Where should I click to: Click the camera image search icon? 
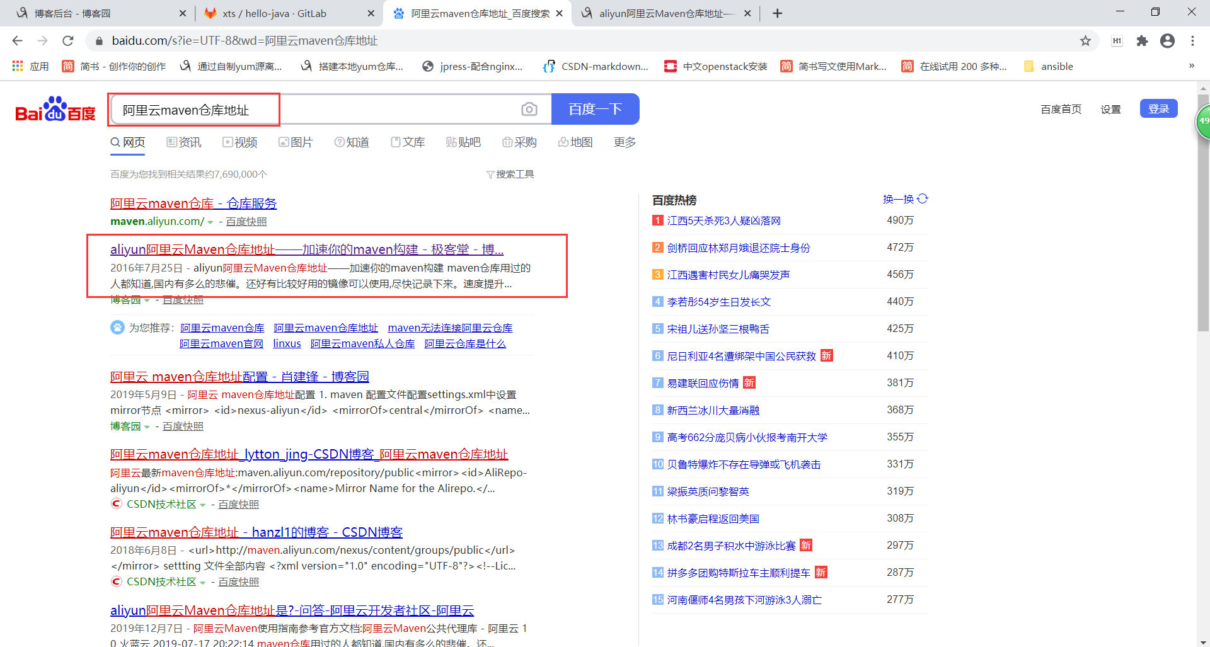pyautogui.click(x=529, y=109)
